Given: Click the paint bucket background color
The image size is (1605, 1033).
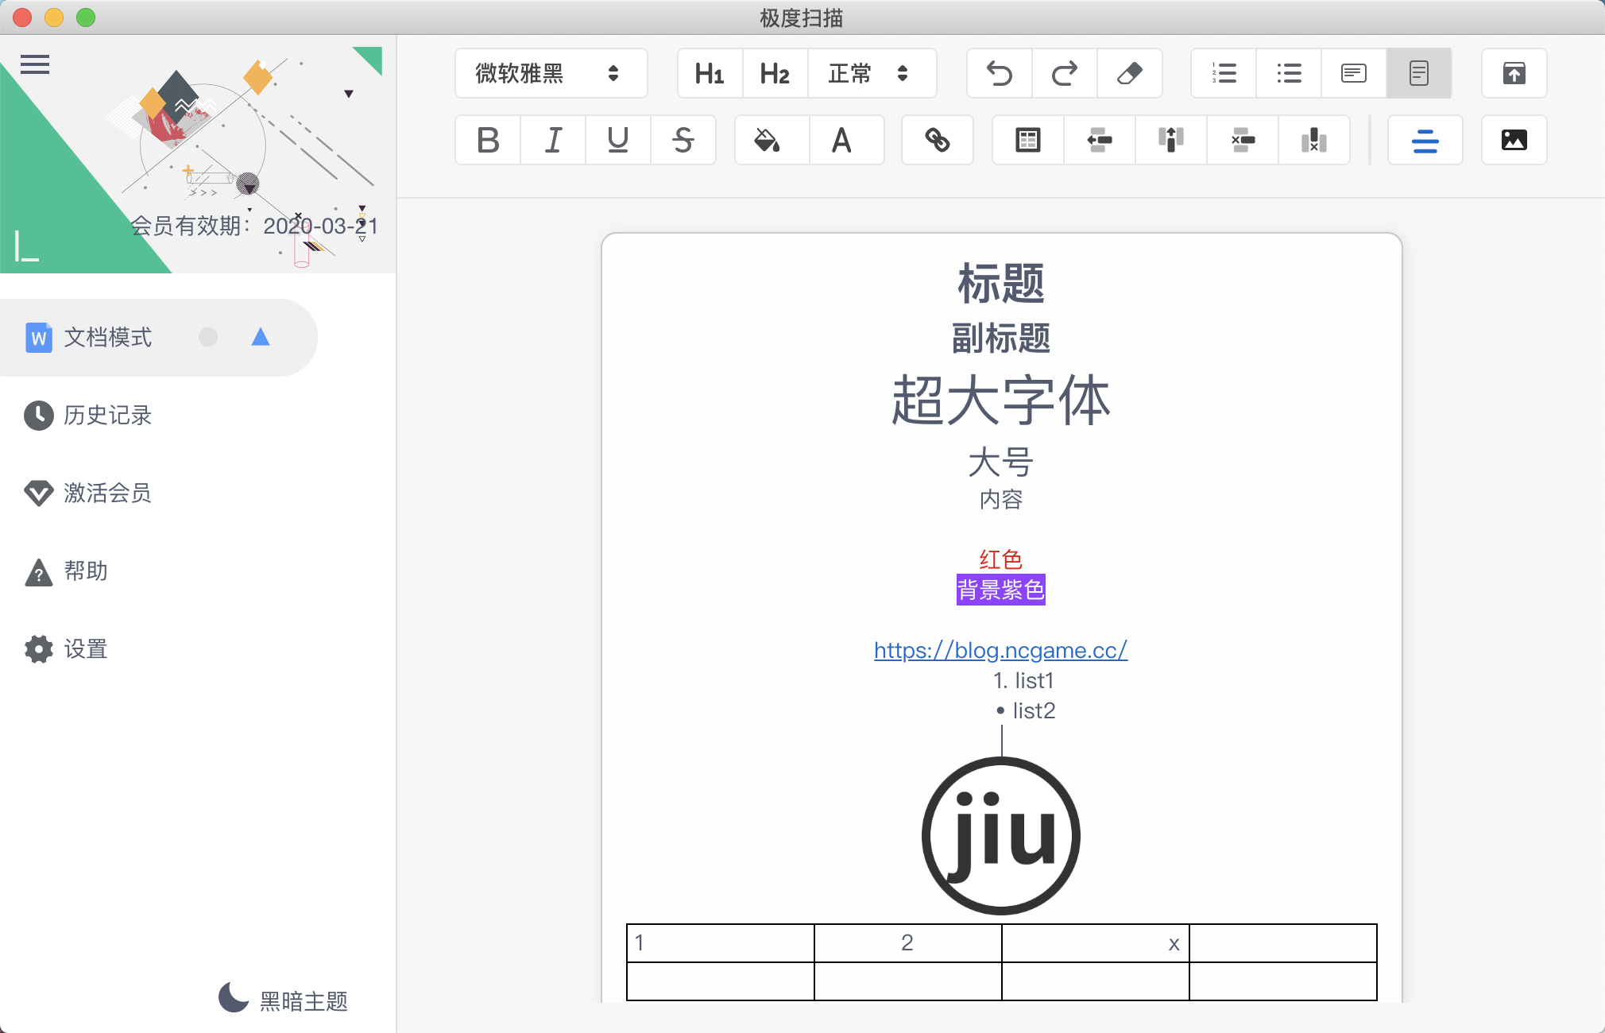Looking at the screenshot, I should click(x=767, y=141).
